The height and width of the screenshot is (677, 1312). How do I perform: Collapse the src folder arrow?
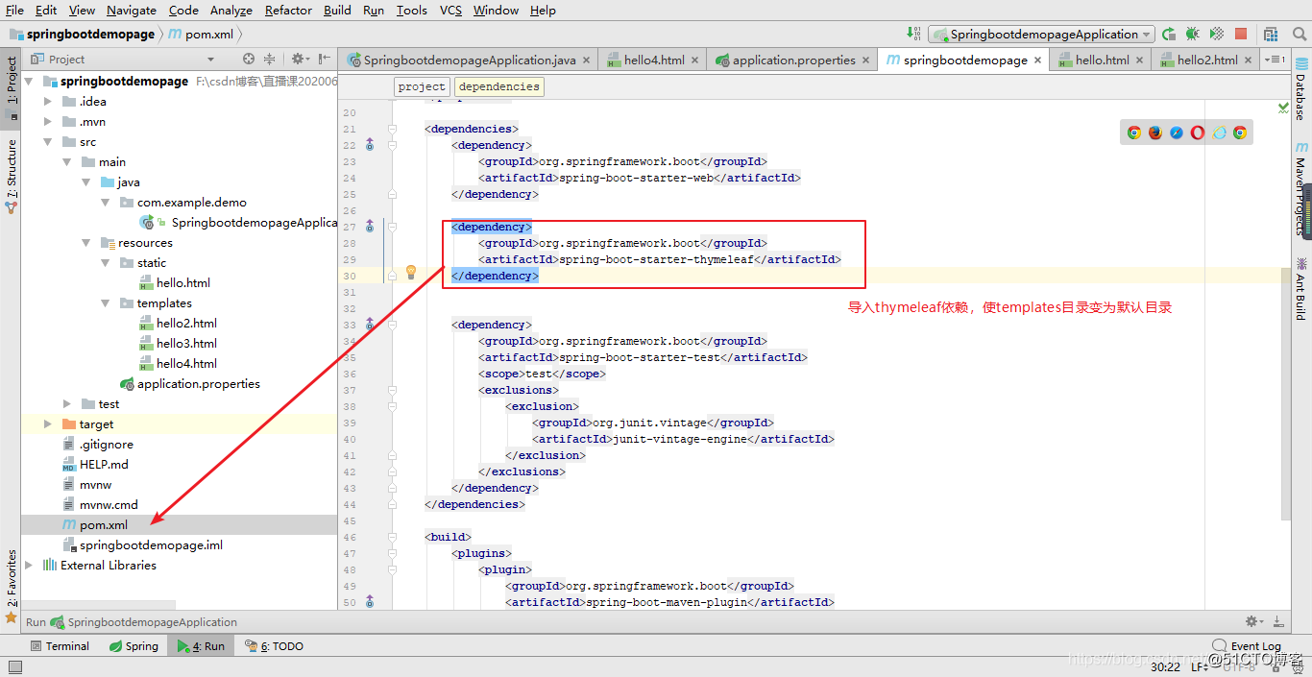[48, 141]
